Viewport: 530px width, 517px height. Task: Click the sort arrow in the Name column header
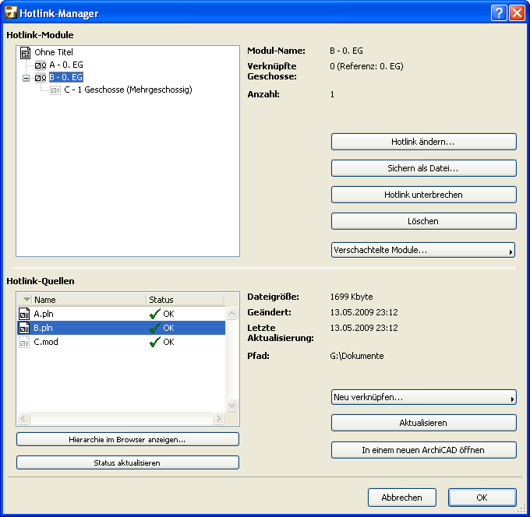coord(27,299)
